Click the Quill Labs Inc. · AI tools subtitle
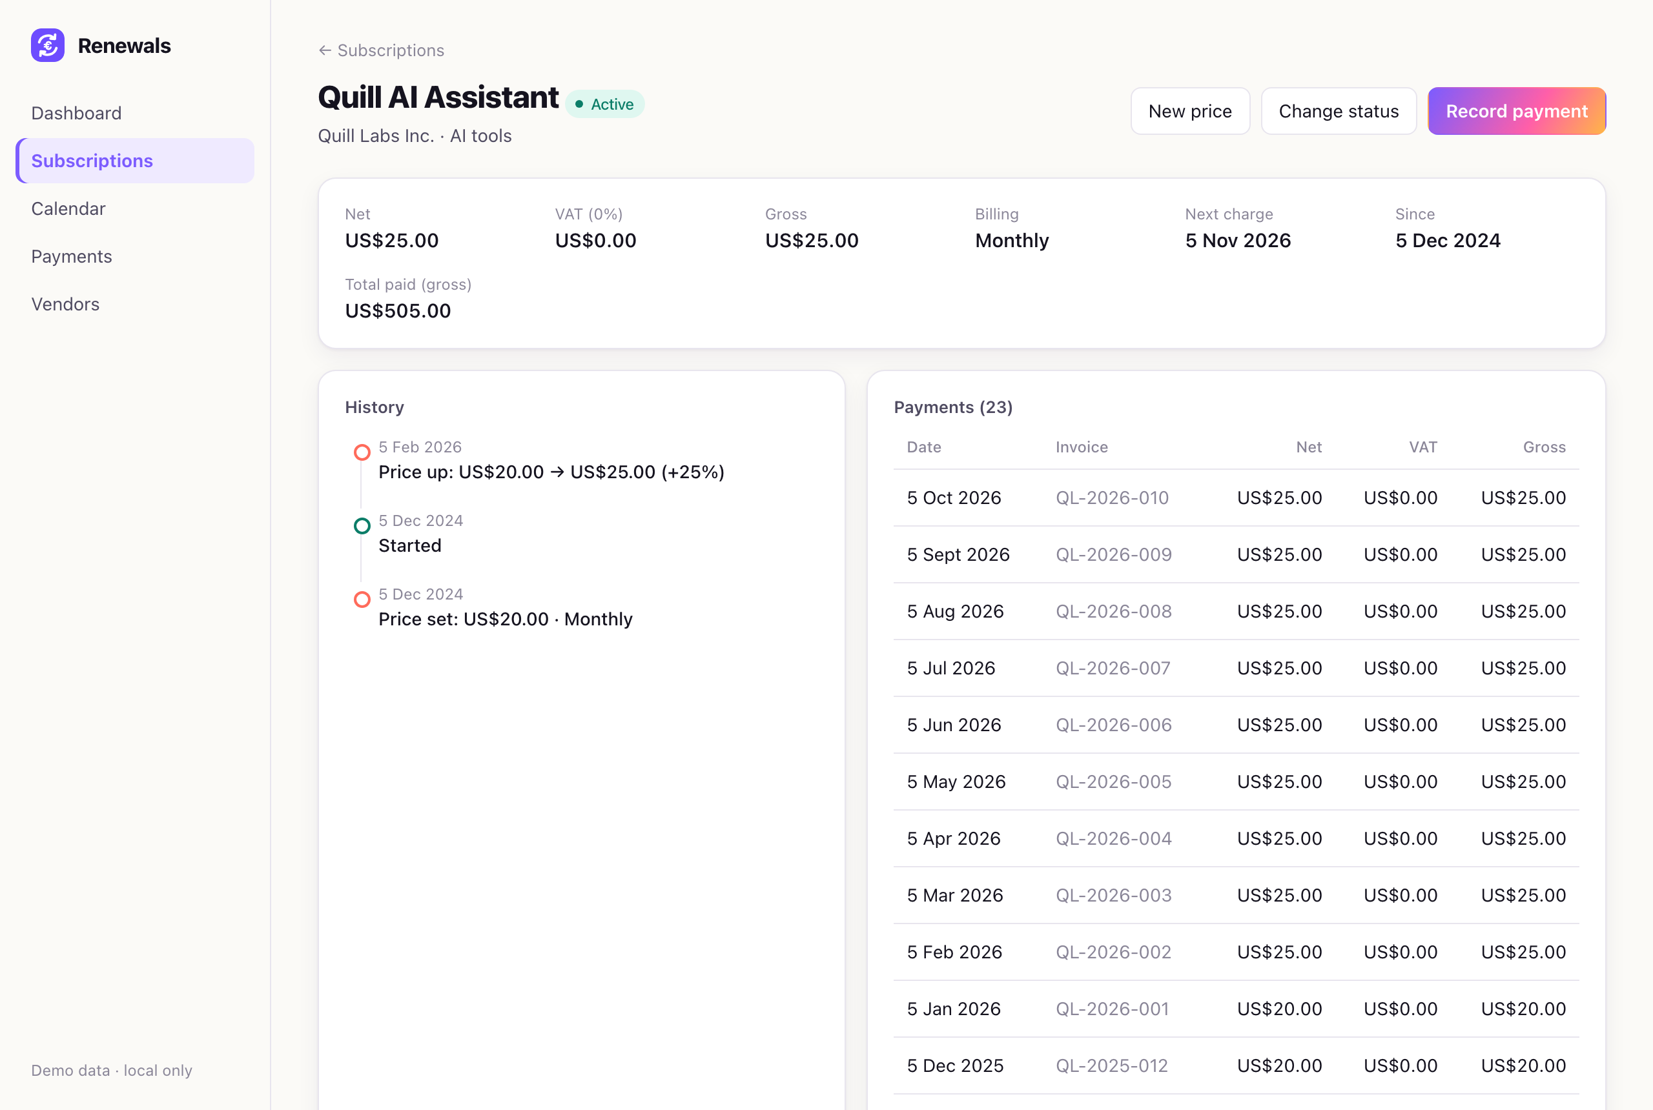The image size is (1653, 1110). coord(415,136)
